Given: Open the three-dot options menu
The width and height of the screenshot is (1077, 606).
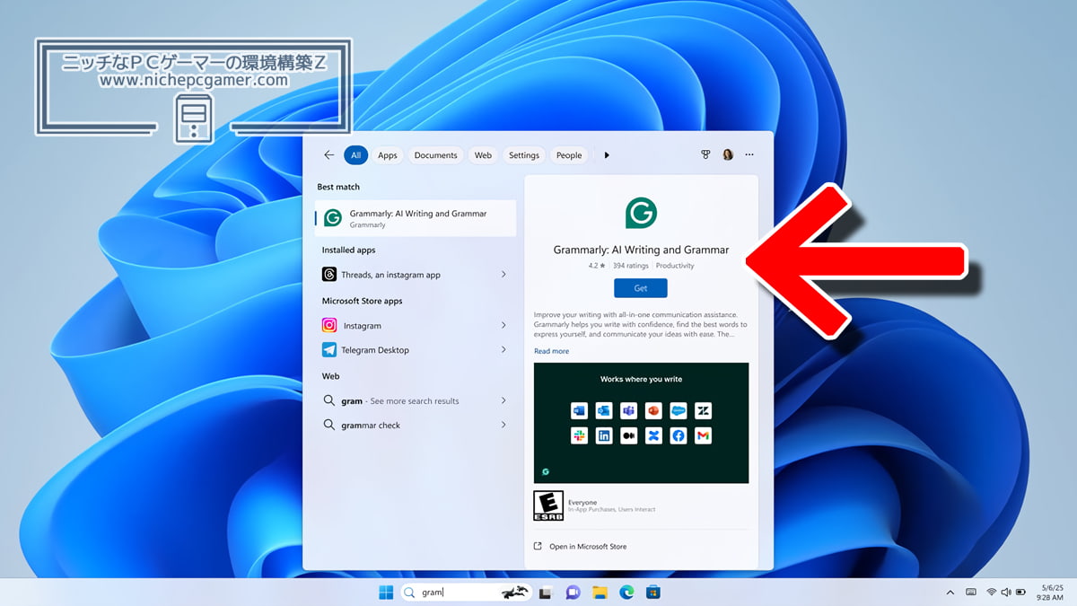Looking at the screenshot, I should point(749,155).
